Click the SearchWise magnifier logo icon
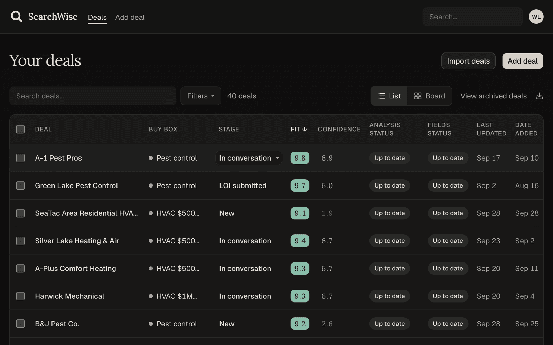This screenshot has height=345, width=553. [16, 17]
